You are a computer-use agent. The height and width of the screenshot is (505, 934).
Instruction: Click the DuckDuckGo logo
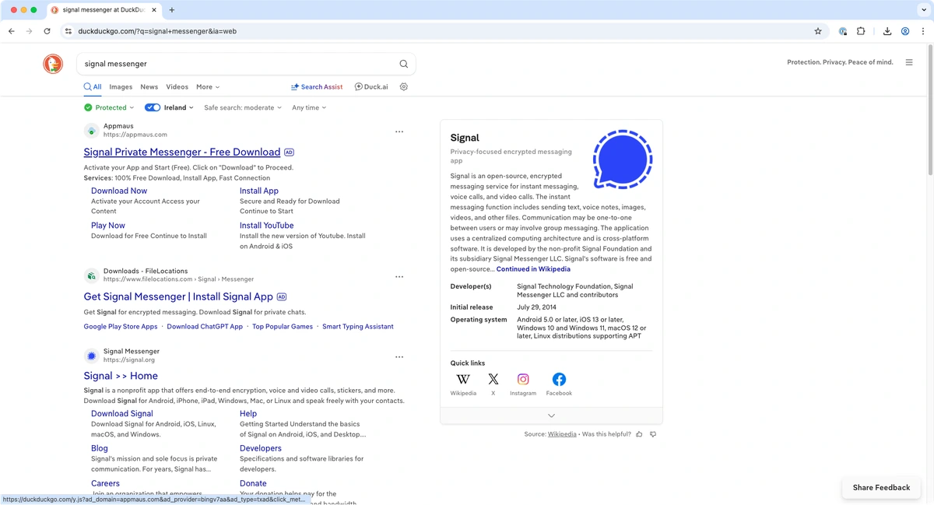point(52,64)
